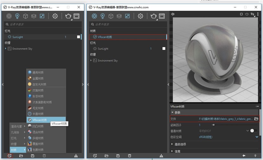The width and height of the screenshot is (263, 160).
Task: Click add asset icon in right window bottom bar
Action: pyautogui.click(x=95, y=156)
